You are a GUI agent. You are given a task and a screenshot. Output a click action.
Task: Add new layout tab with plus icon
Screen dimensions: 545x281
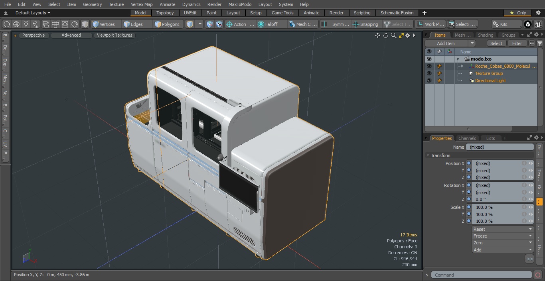425,13
